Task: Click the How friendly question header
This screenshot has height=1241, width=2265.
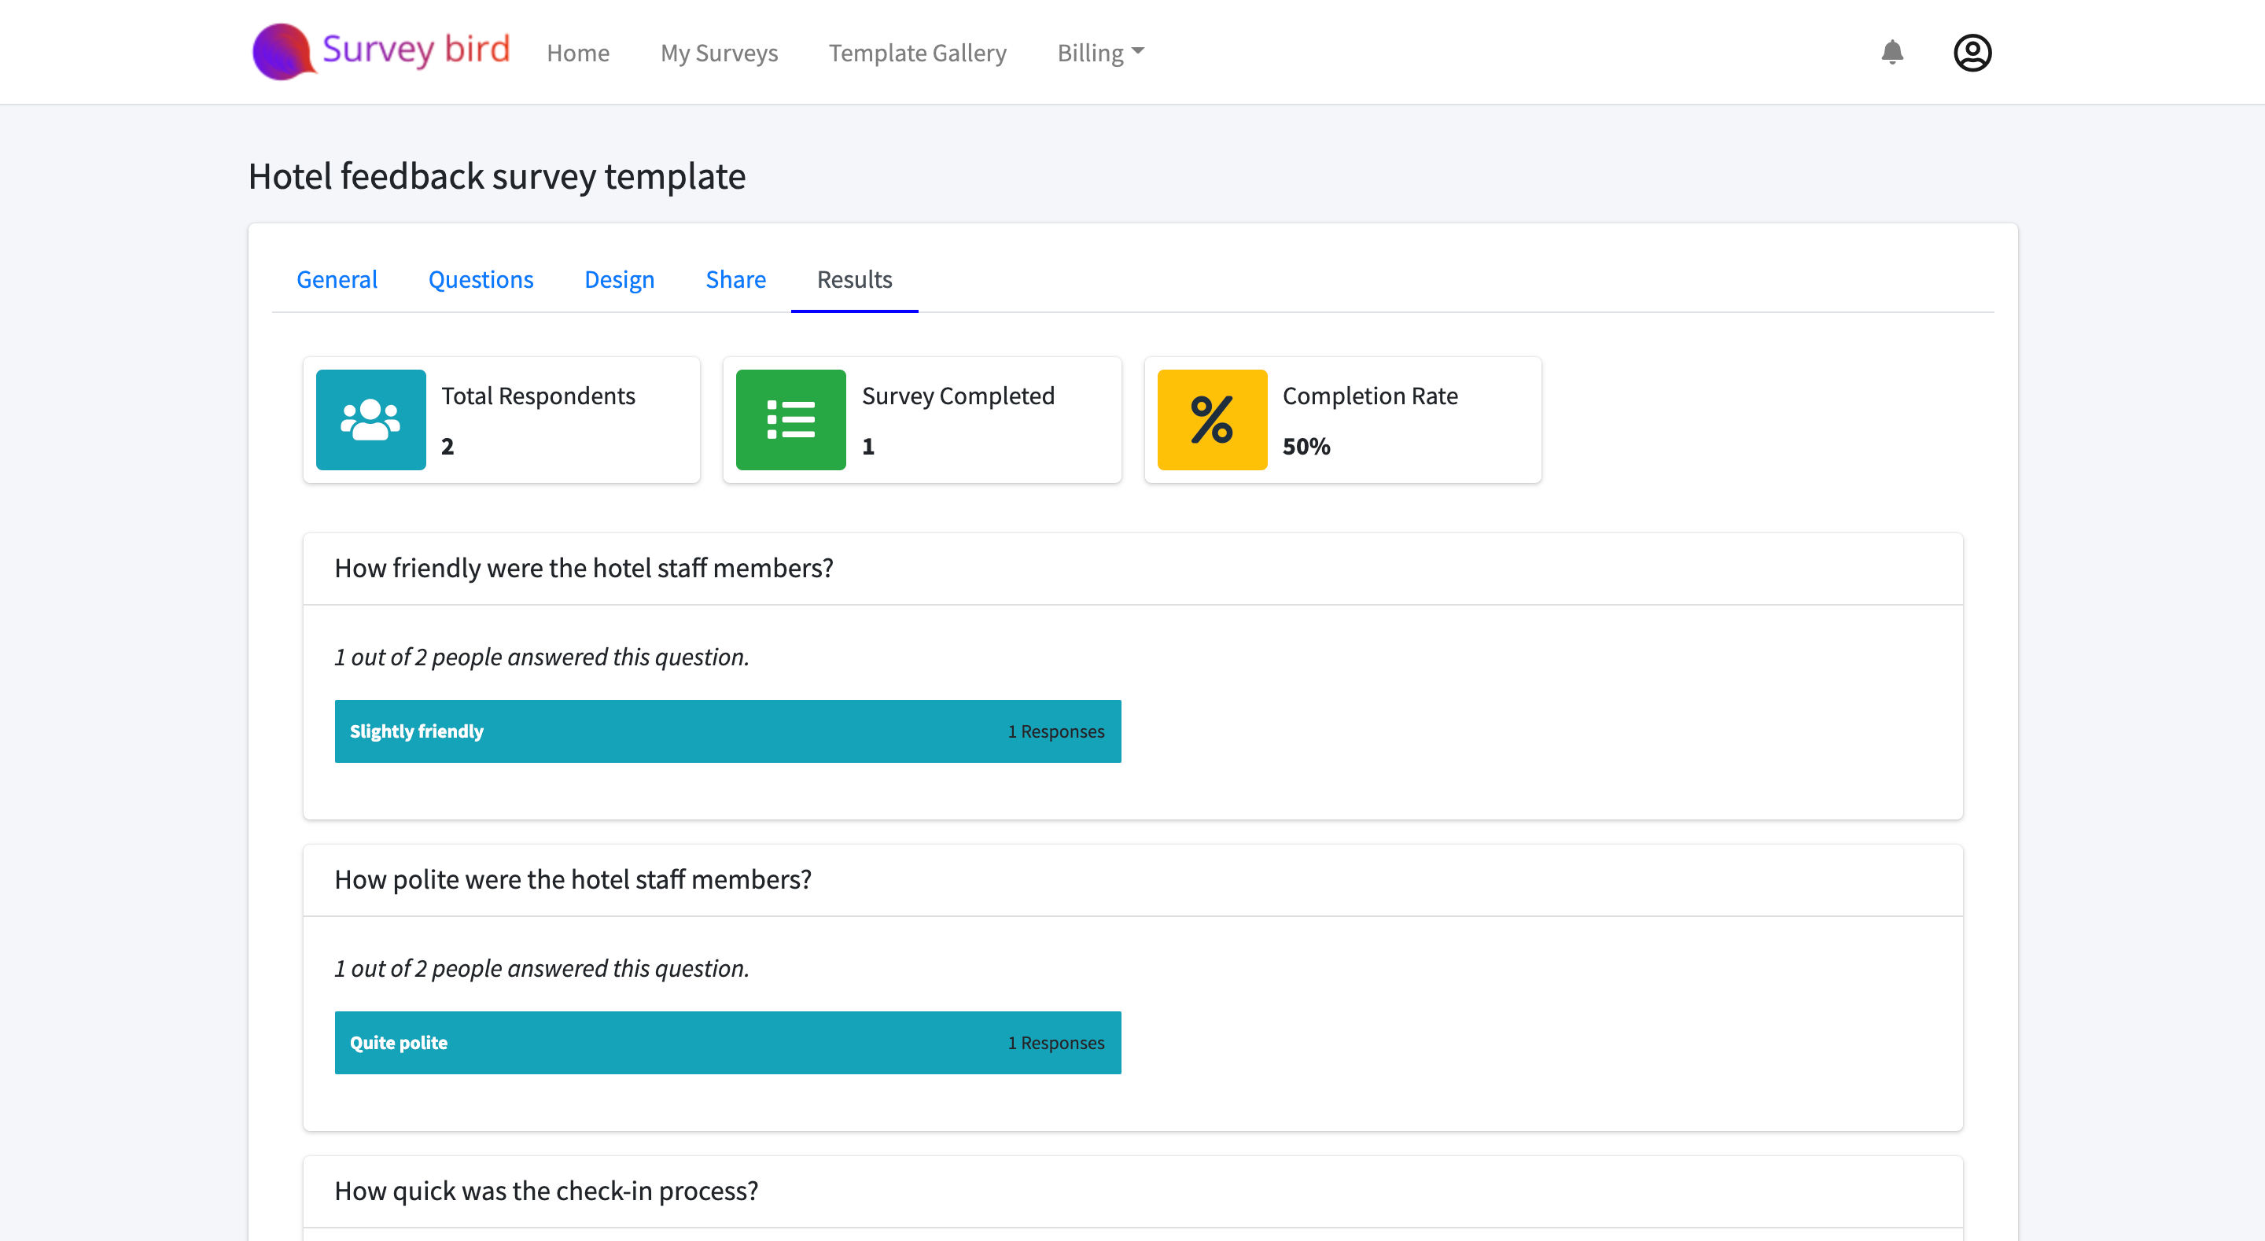Action: pos(584,568)
